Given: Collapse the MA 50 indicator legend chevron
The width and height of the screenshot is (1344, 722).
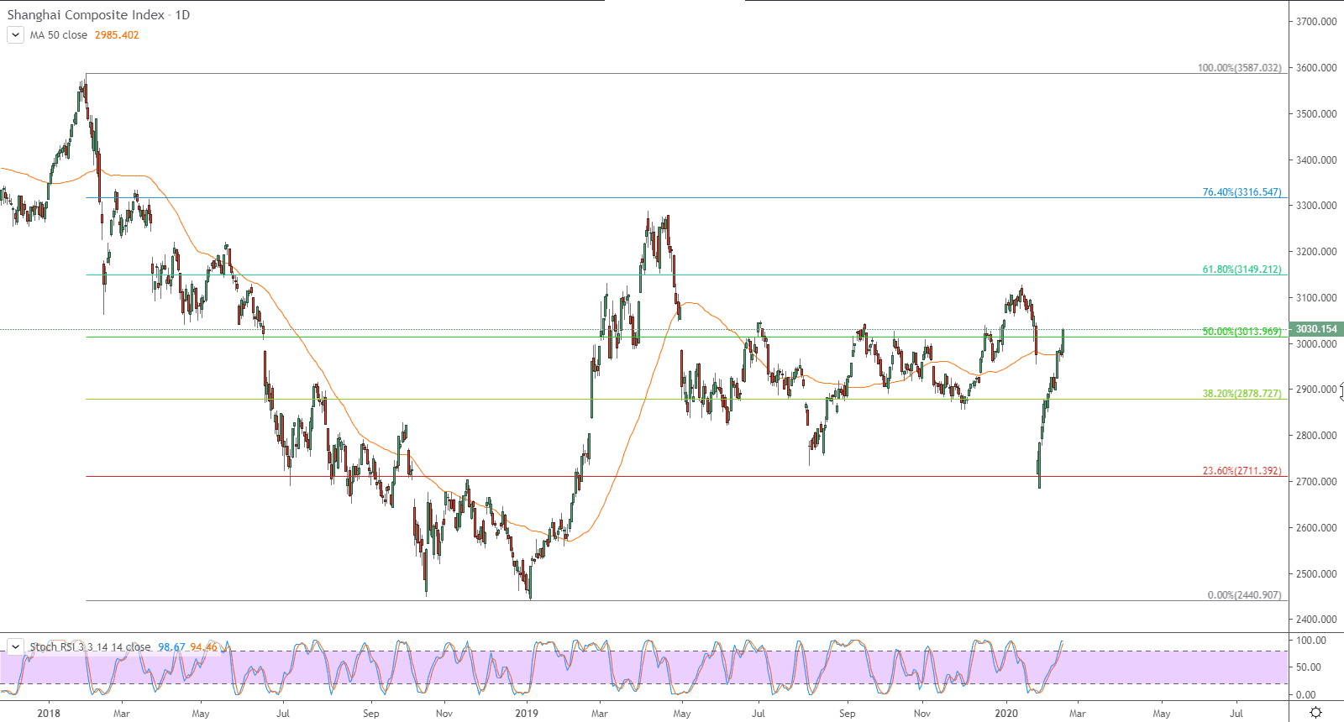Looking at the screenshot, I should click(x=15, y=35).
